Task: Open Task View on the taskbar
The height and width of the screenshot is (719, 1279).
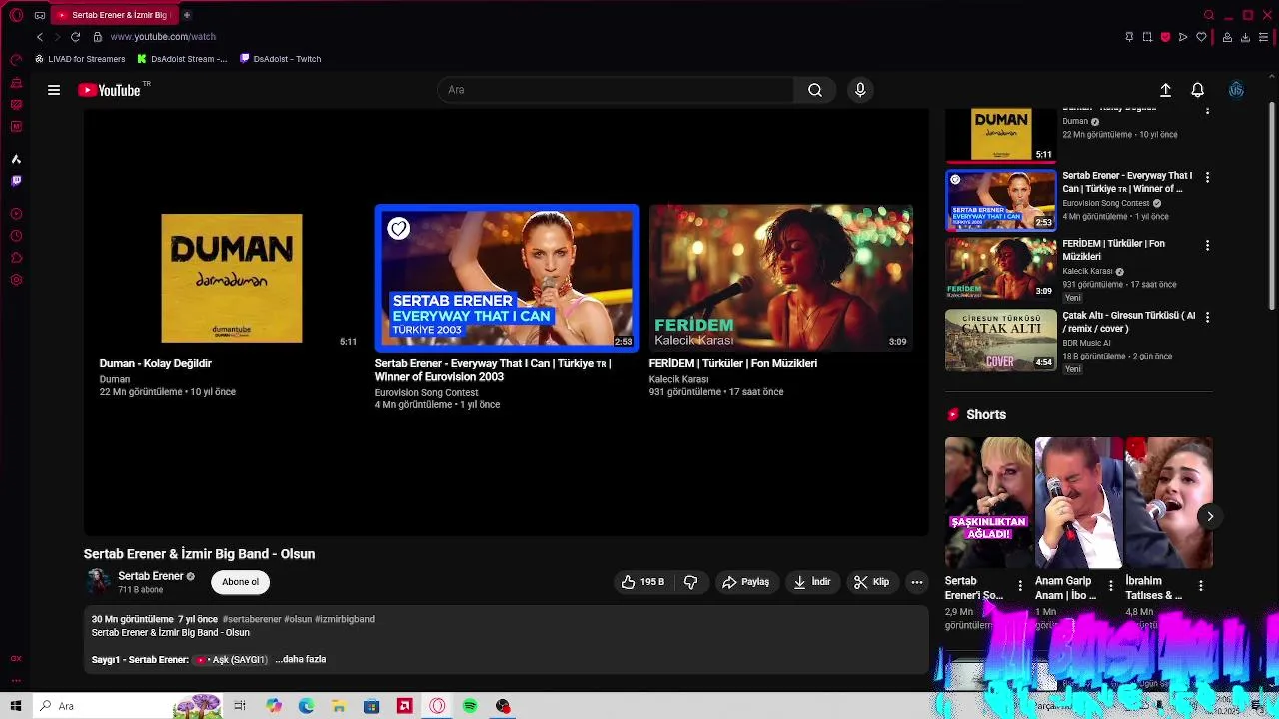Action: coord(240,706)
